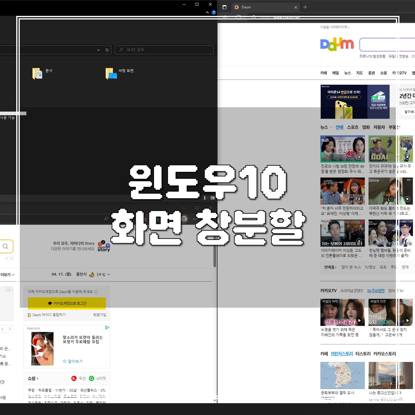Open 지도 in the Daum service menu
The width and height of the screenshot is (415, 415).
[360, 73]
